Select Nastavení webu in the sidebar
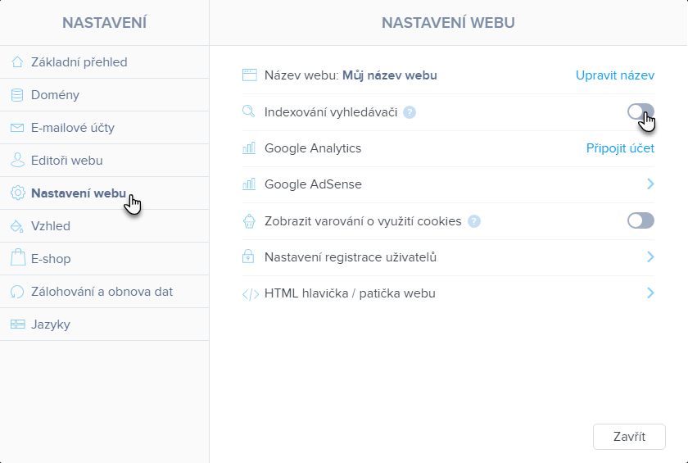Viewport: 688px width, 463px height. coord(78,193)
